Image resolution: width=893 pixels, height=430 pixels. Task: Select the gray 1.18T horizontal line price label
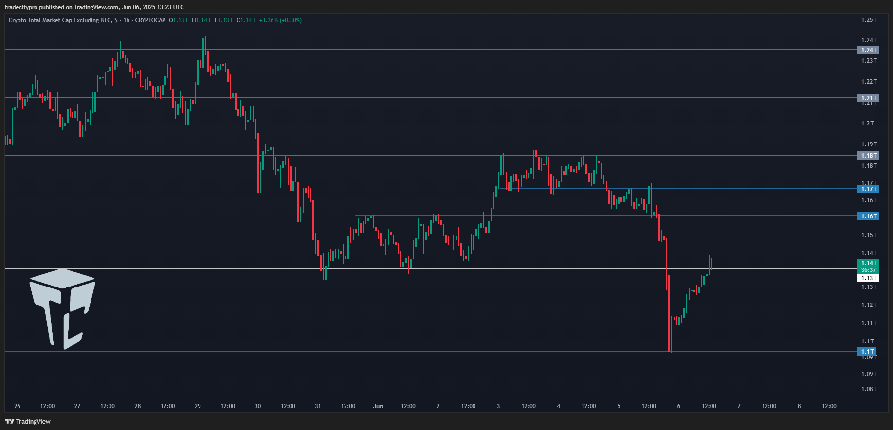[868, 155]
